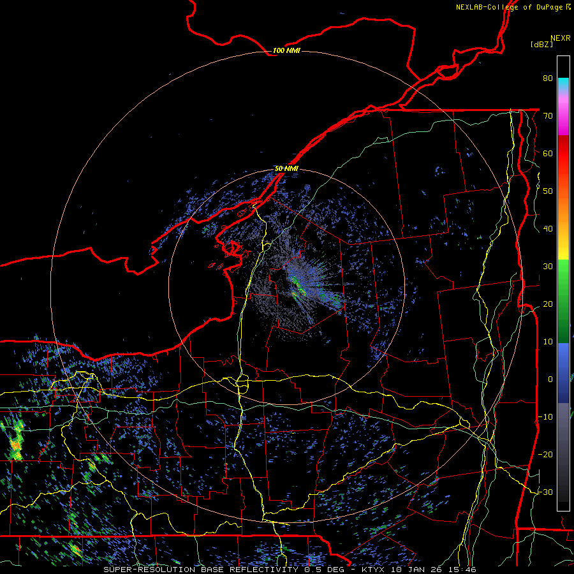Click the -30 dBZ scale value

point(545,492)
